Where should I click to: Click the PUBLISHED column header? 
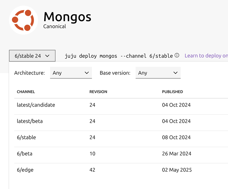point(172,92)
